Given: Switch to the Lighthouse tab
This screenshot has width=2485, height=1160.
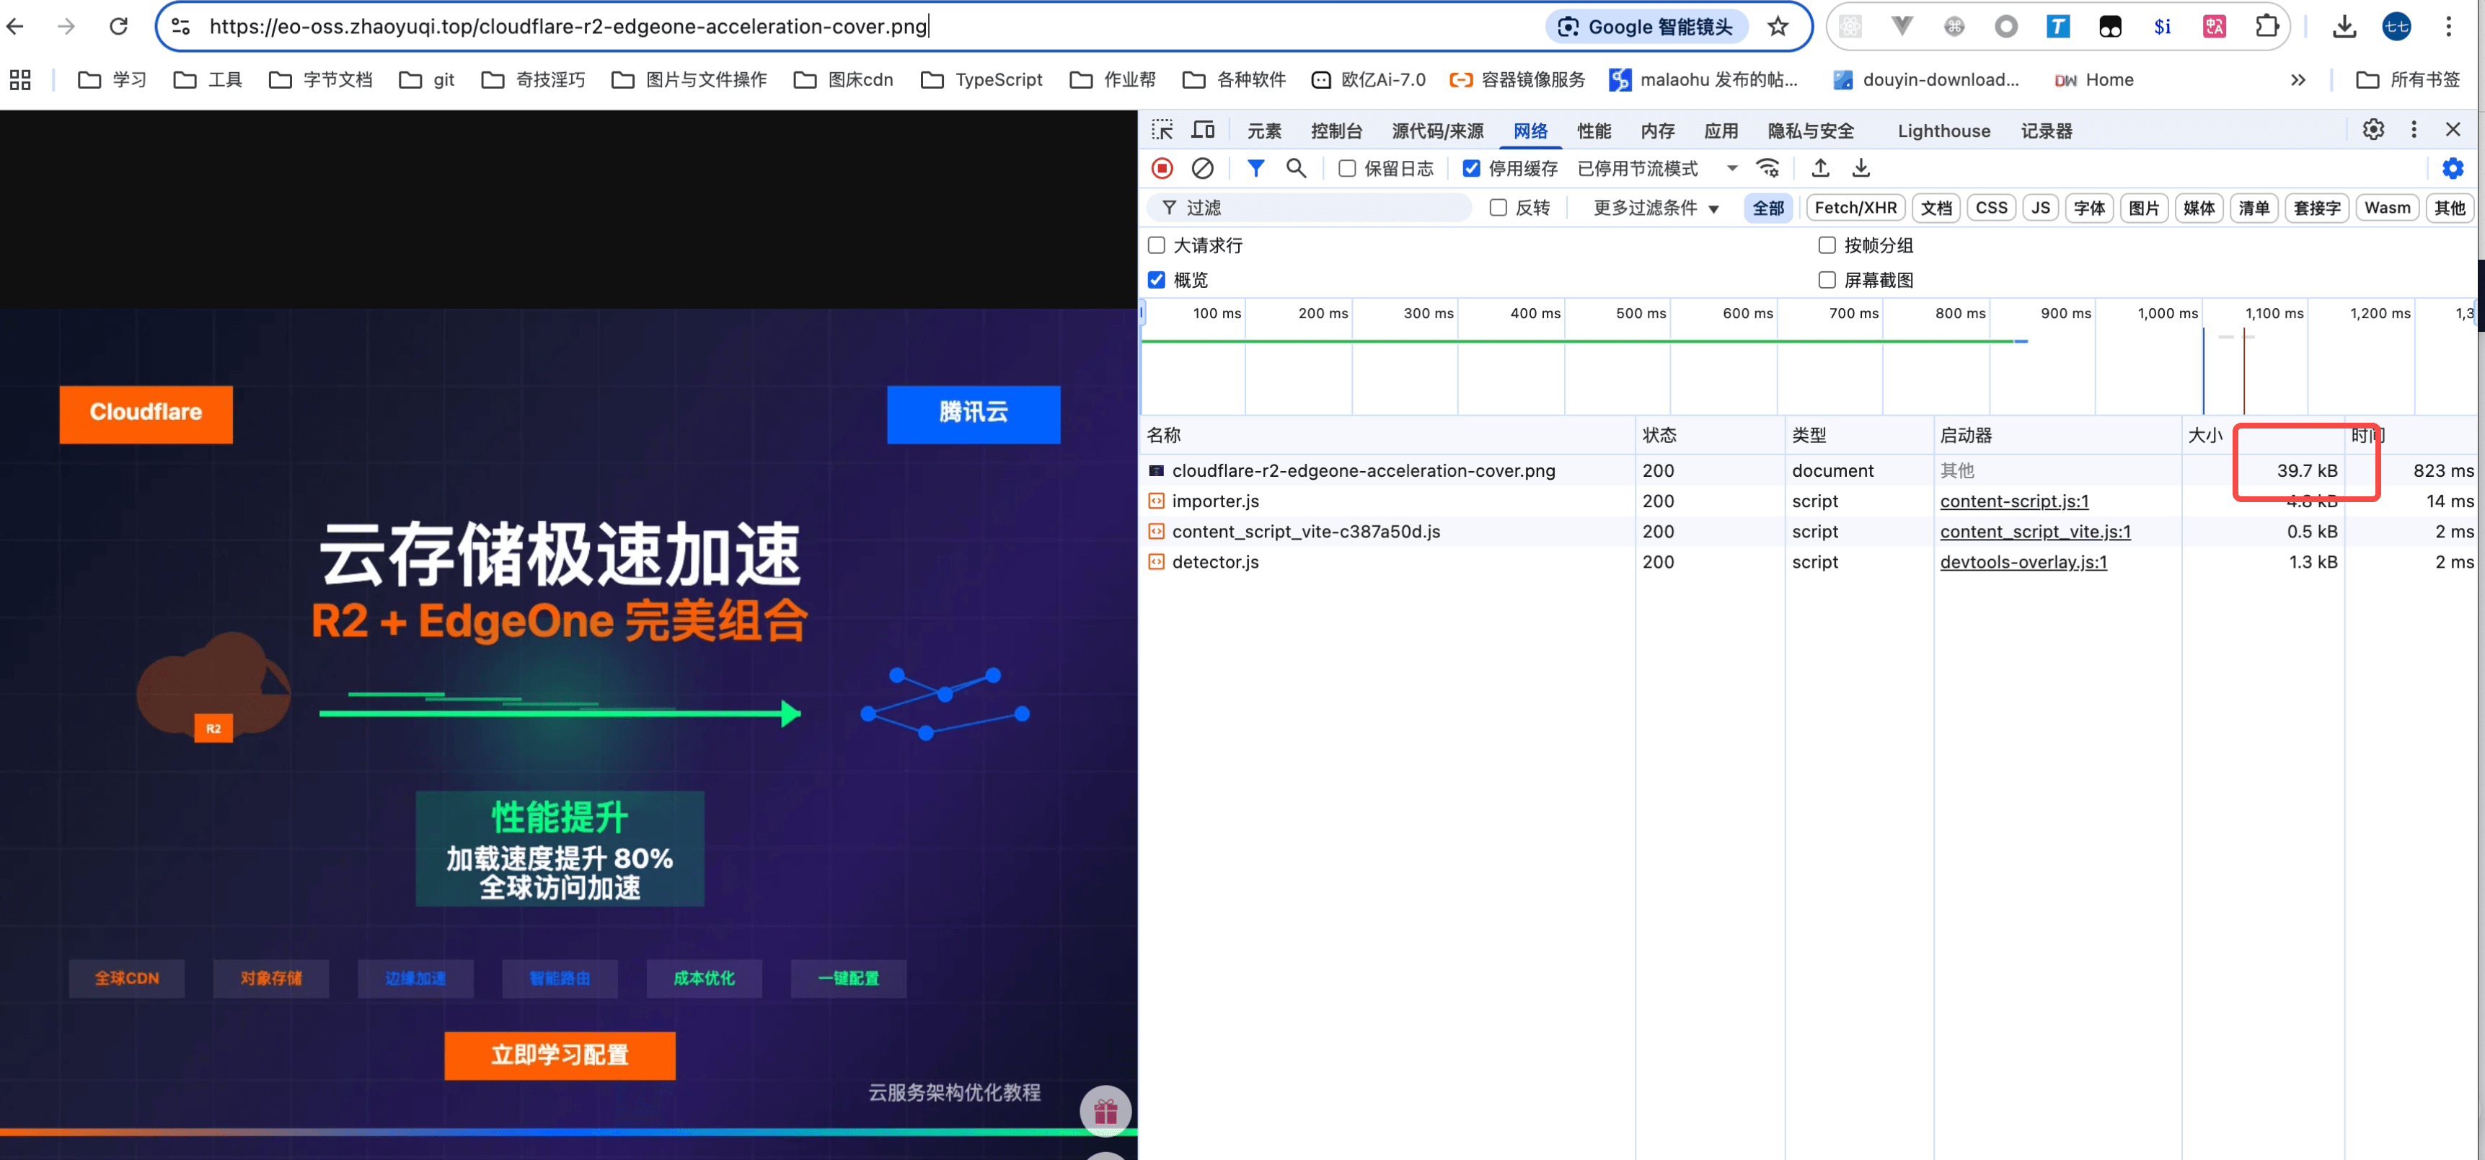Looking at the screenshot, I should (1943, 131).
